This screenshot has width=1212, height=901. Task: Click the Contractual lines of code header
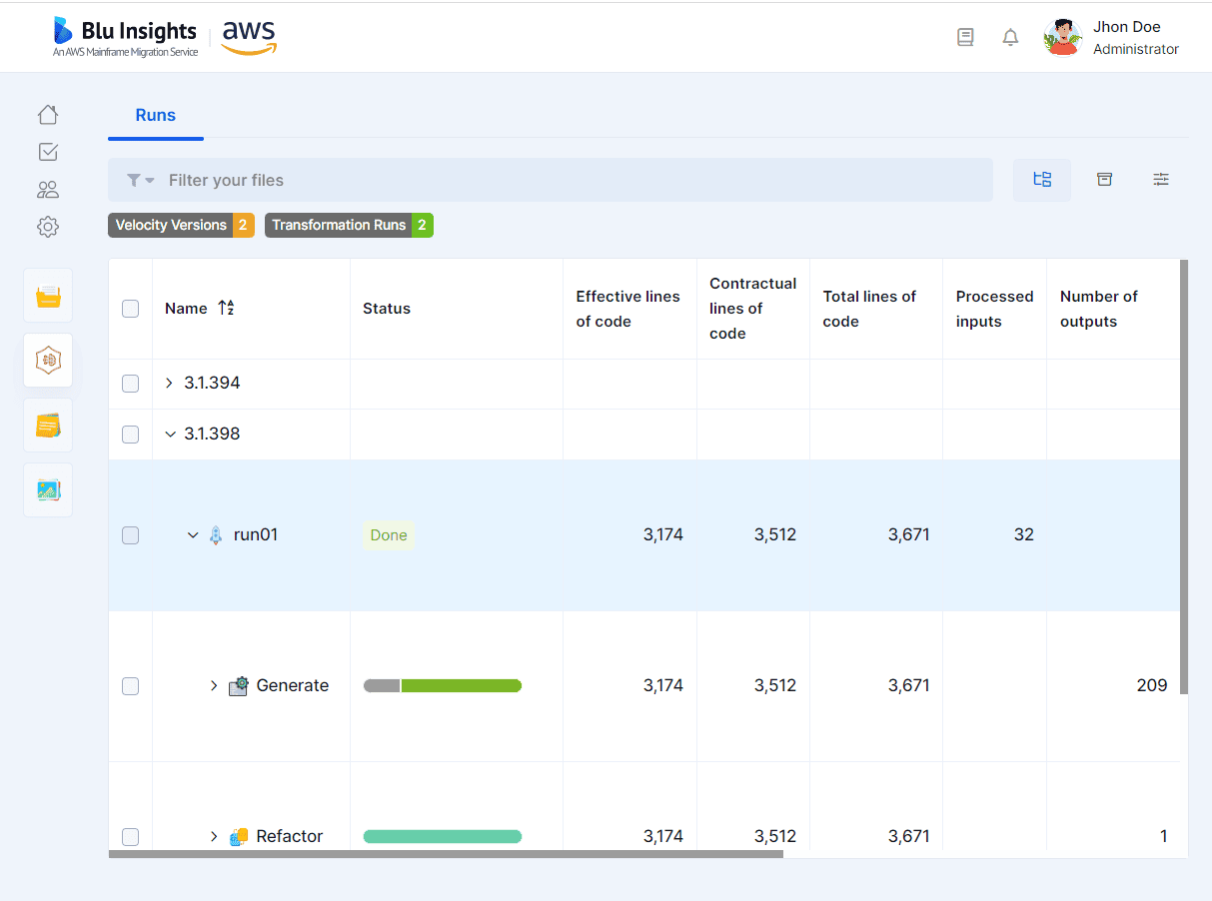pos(753,309)
